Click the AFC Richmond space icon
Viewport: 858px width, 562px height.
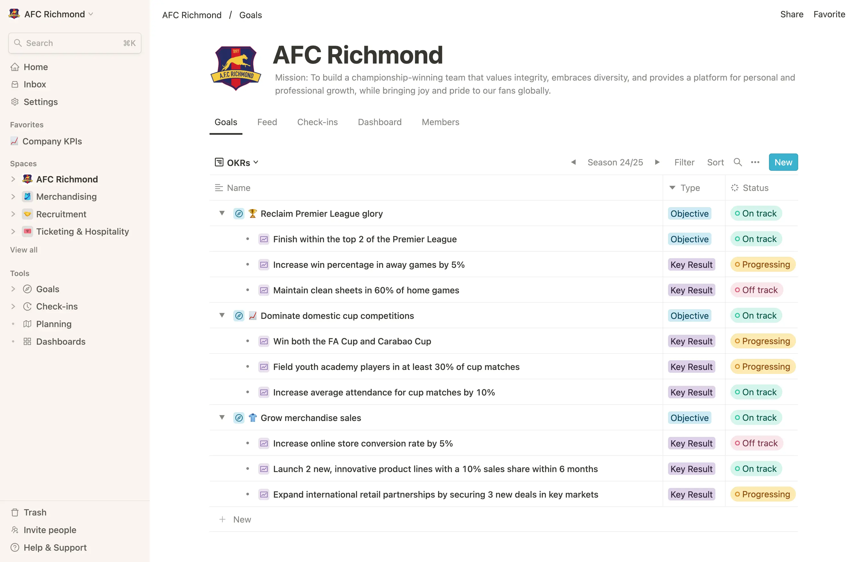point(28,179)
